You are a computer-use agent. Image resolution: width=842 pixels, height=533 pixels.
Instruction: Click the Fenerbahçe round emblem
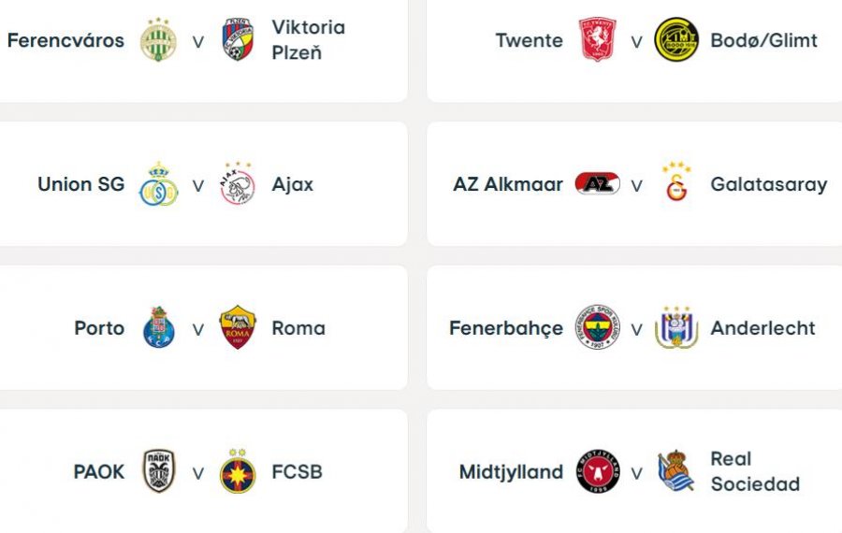point(597,327)
